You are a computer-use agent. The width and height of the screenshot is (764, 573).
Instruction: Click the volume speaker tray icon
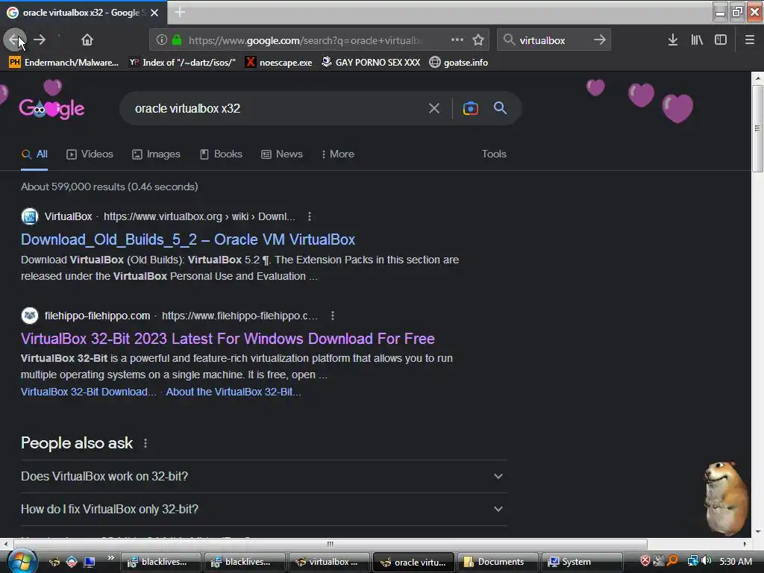coord(707,561)
